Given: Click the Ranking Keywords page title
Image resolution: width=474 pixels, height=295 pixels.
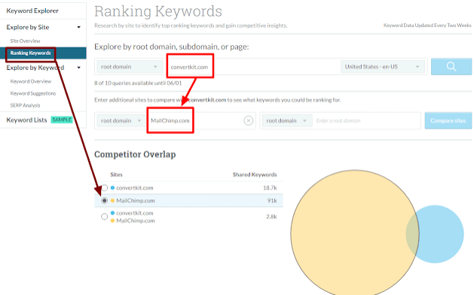Looking at the screenshot, I should [x=158, y=11].
